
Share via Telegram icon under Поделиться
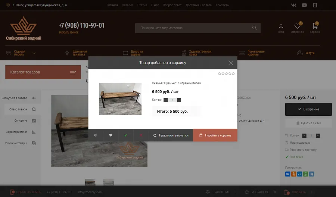pos(312,174)
